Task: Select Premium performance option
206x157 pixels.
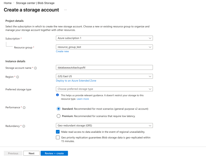Action: (x=58, y=116)
